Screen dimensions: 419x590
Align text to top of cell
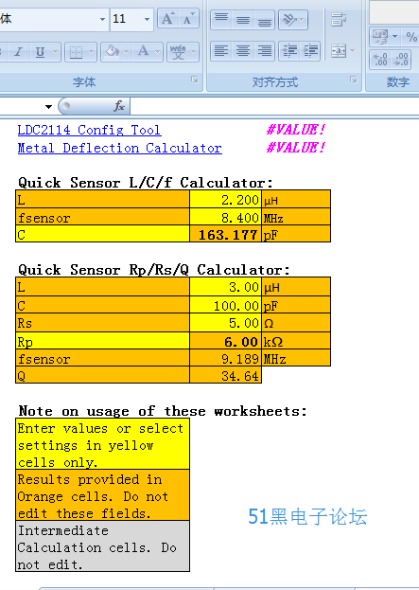point(221,19)
